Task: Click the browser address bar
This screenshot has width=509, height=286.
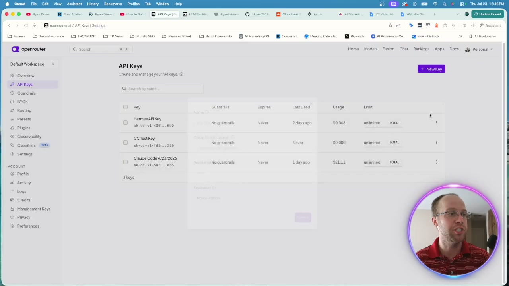Action: pos(215,25)
